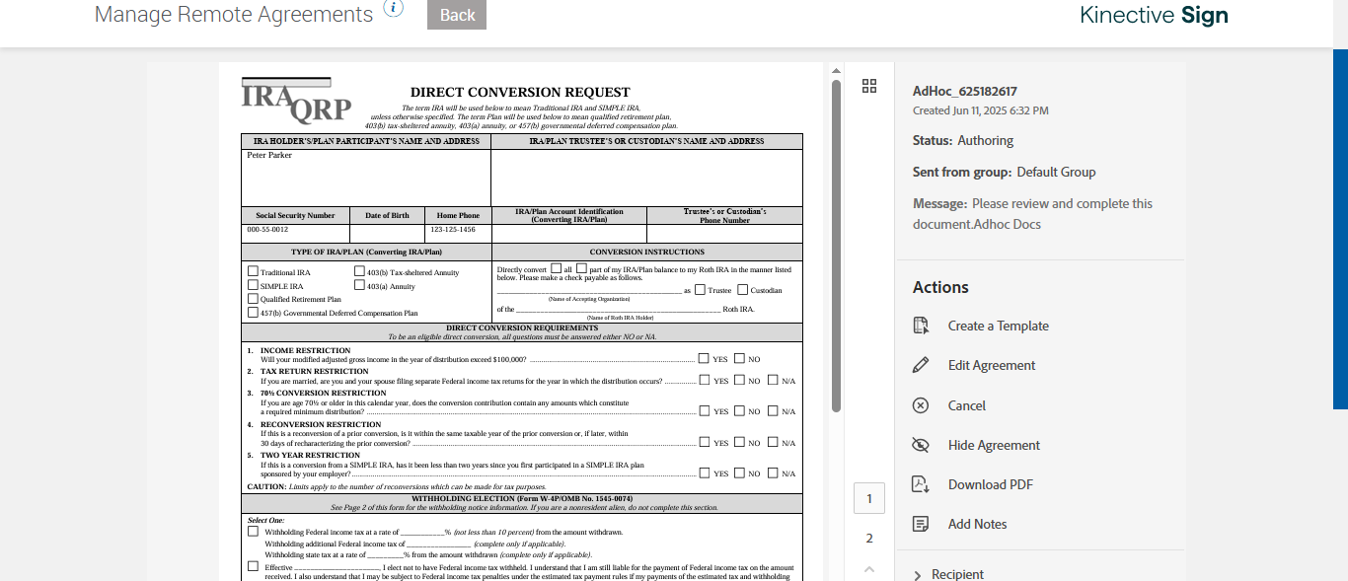This screenshot has height=581, width=1348.
Task: Check the 403(b) Tax-sheltered Annuity checkbox
Action: tap(359, 271)
